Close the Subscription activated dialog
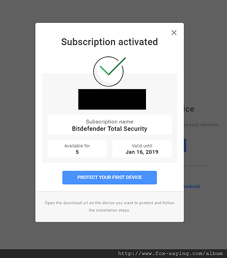The image size is (227, 258). [174, 33]
